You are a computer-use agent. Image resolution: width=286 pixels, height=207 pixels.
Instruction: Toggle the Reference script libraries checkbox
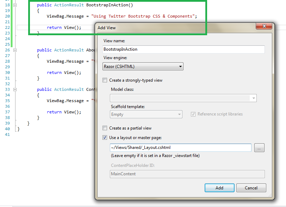pyautogui.click(x=193, y=114)
